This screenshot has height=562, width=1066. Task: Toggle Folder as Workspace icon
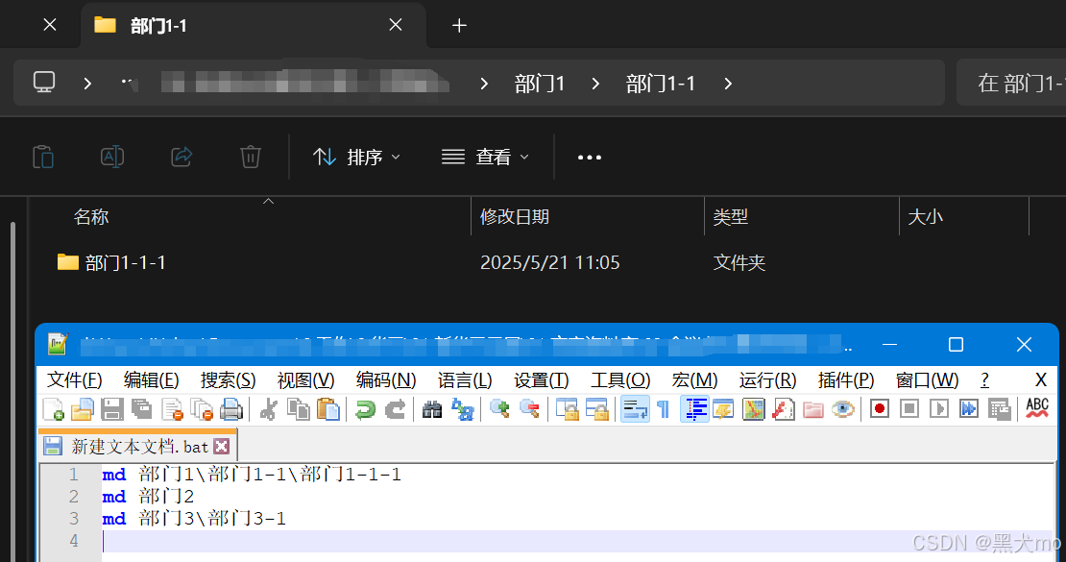pos(813,409)
